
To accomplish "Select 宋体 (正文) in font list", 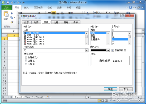I will [54, 35].
